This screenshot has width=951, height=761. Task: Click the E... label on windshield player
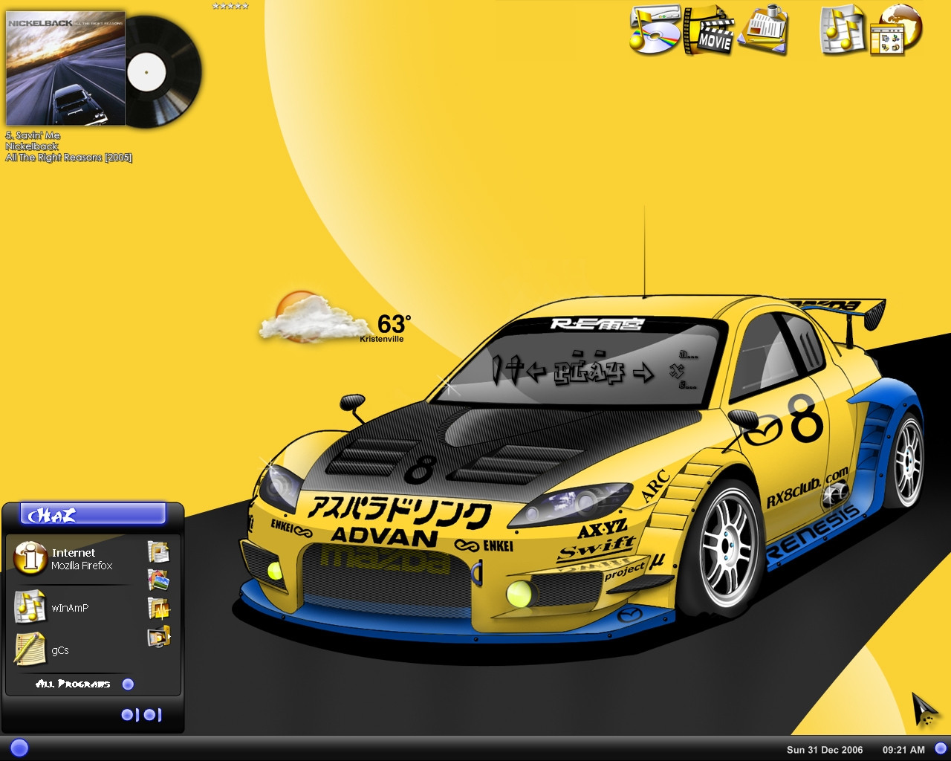pos(689,385)
